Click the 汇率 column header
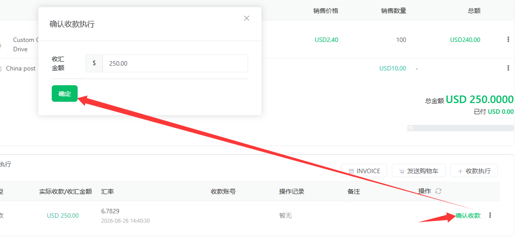Screen dimensions: 526x245 (108, 191)
